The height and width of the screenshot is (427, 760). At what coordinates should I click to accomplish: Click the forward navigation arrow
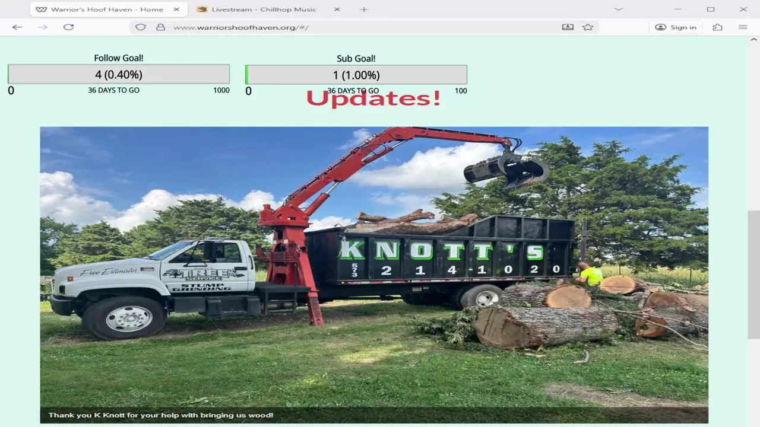tap(43, 27)
